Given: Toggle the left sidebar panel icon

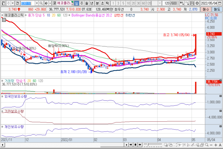Looking at the screenshot, I should pos(3,3).
